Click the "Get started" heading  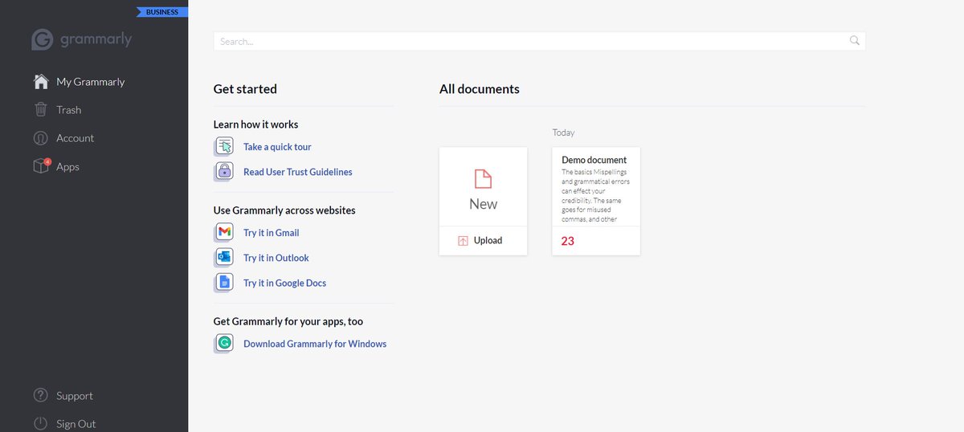coord(245,89)
